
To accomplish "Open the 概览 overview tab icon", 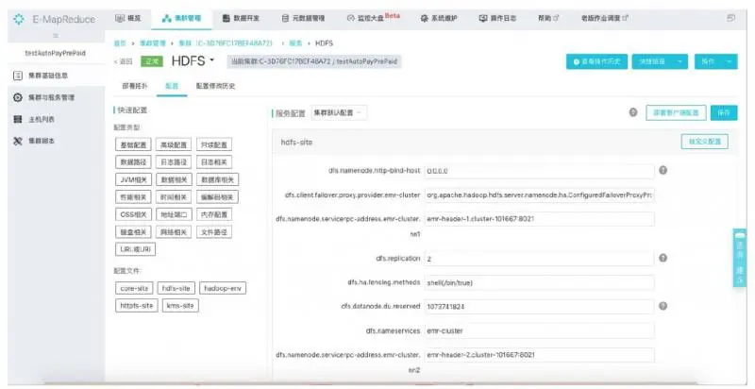I will [x=120, y=18].
